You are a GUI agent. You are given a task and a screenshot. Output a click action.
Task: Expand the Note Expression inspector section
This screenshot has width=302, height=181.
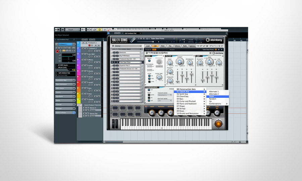click(x=65, y=84)
